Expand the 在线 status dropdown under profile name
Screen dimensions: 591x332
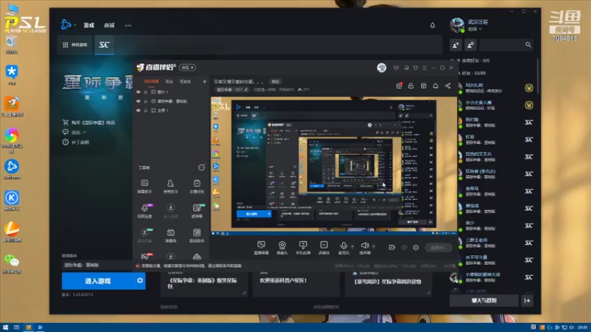point(474,29)
